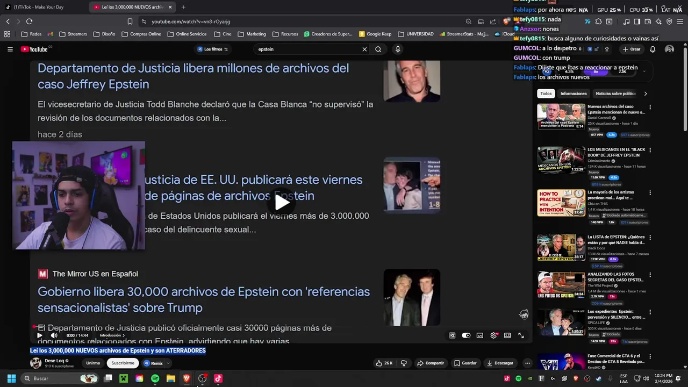
Task: Click the large center play overlay
Action: pos(282,202)
